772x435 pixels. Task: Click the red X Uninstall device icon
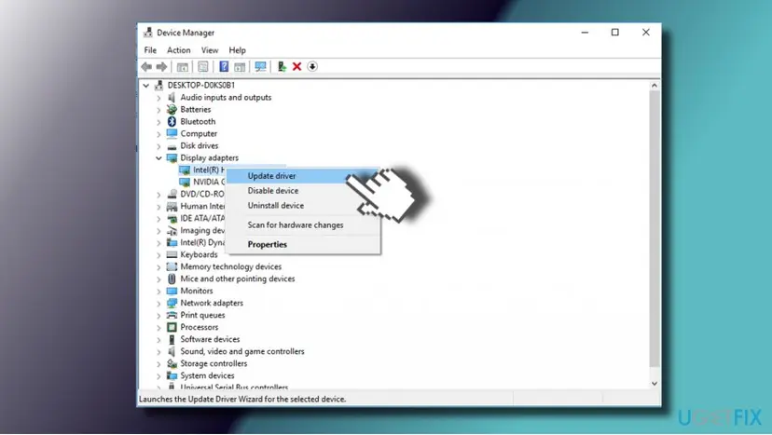click(x=296, y=66)
